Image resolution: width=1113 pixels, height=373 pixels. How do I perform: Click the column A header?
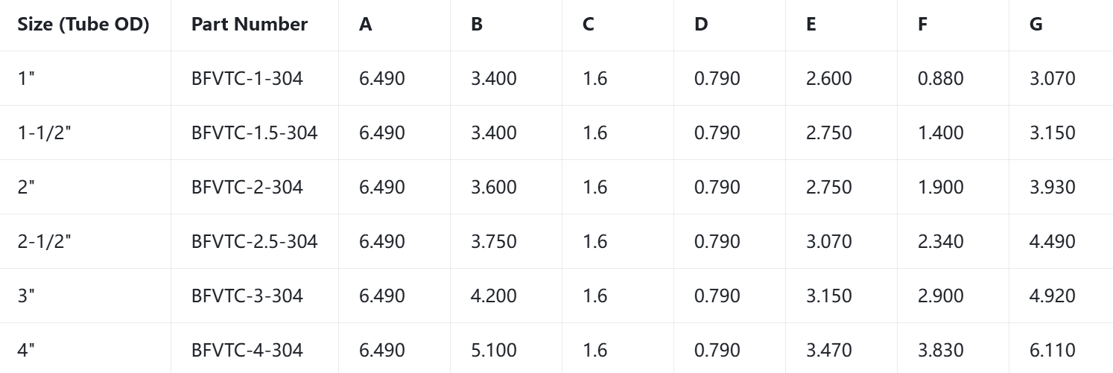tap(365, 25)
